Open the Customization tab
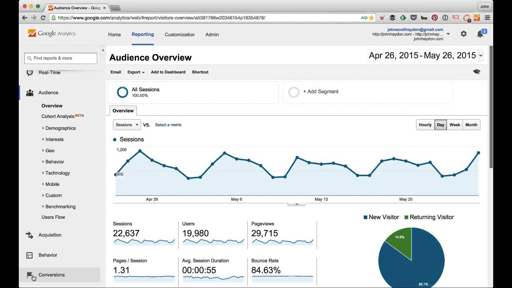The height and width of the screenshot is (288, 512). point(180,35)
